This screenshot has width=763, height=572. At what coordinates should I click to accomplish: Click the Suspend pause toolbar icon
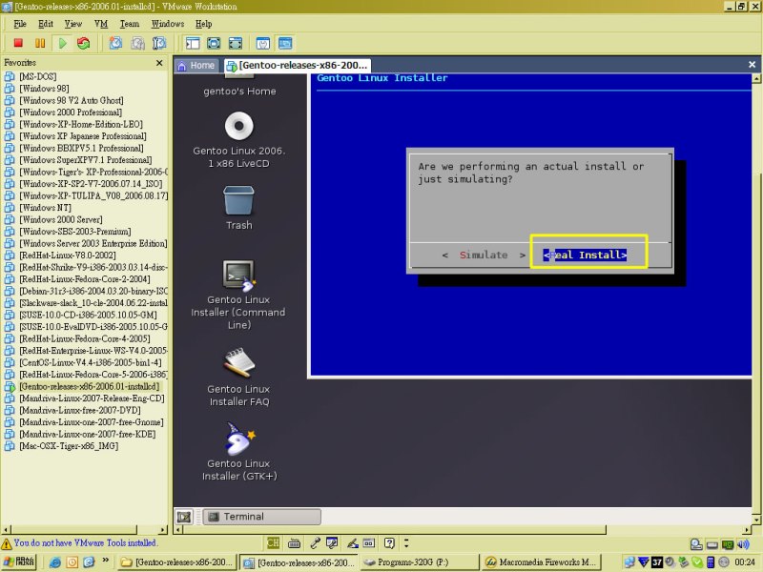pos(40,43)
